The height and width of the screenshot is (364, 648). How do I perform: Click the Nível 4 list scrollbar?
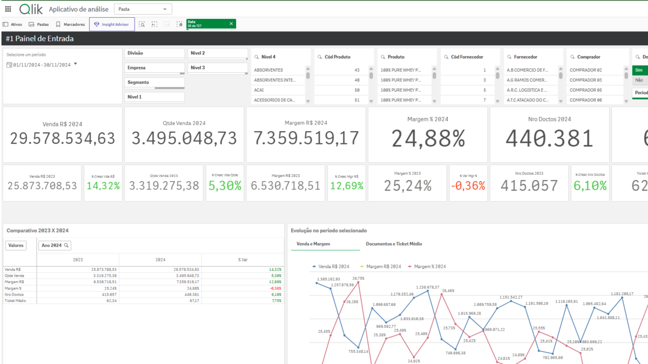click(308, 75)
